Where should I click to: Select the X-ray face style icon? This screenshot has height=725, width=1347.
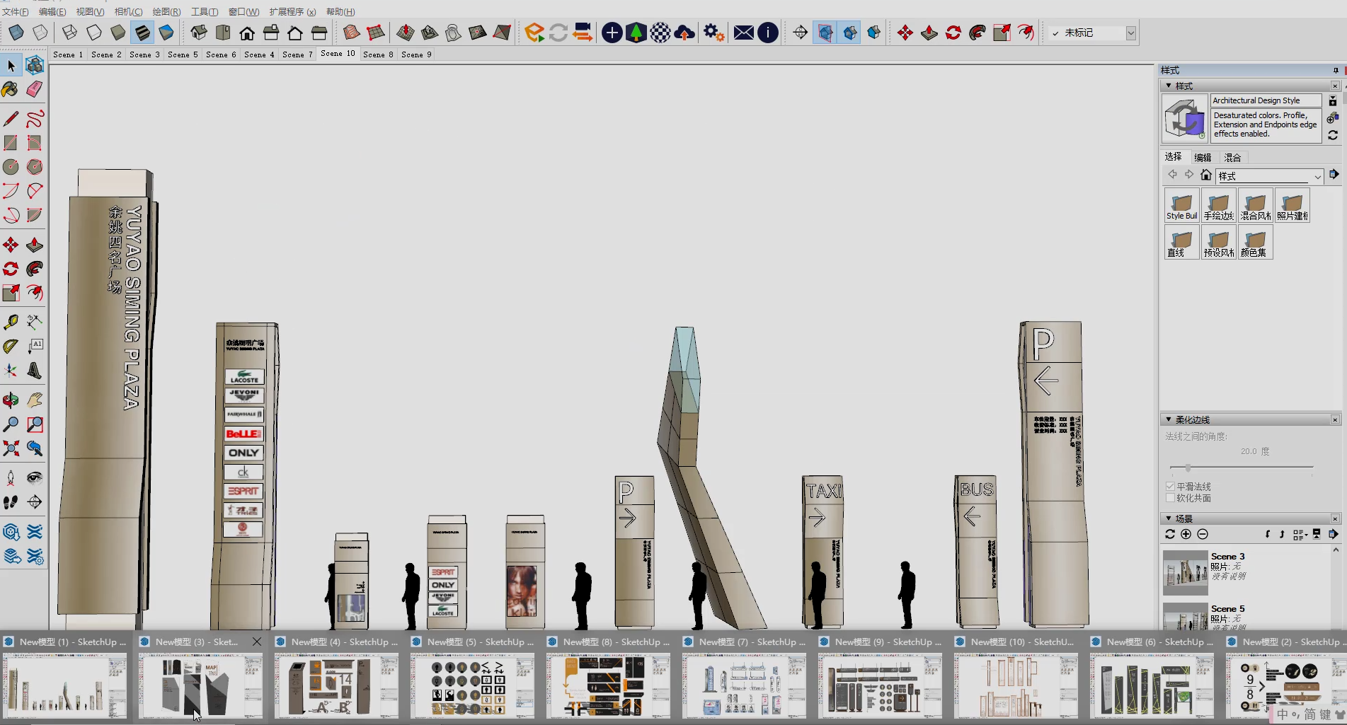[16, 33]
